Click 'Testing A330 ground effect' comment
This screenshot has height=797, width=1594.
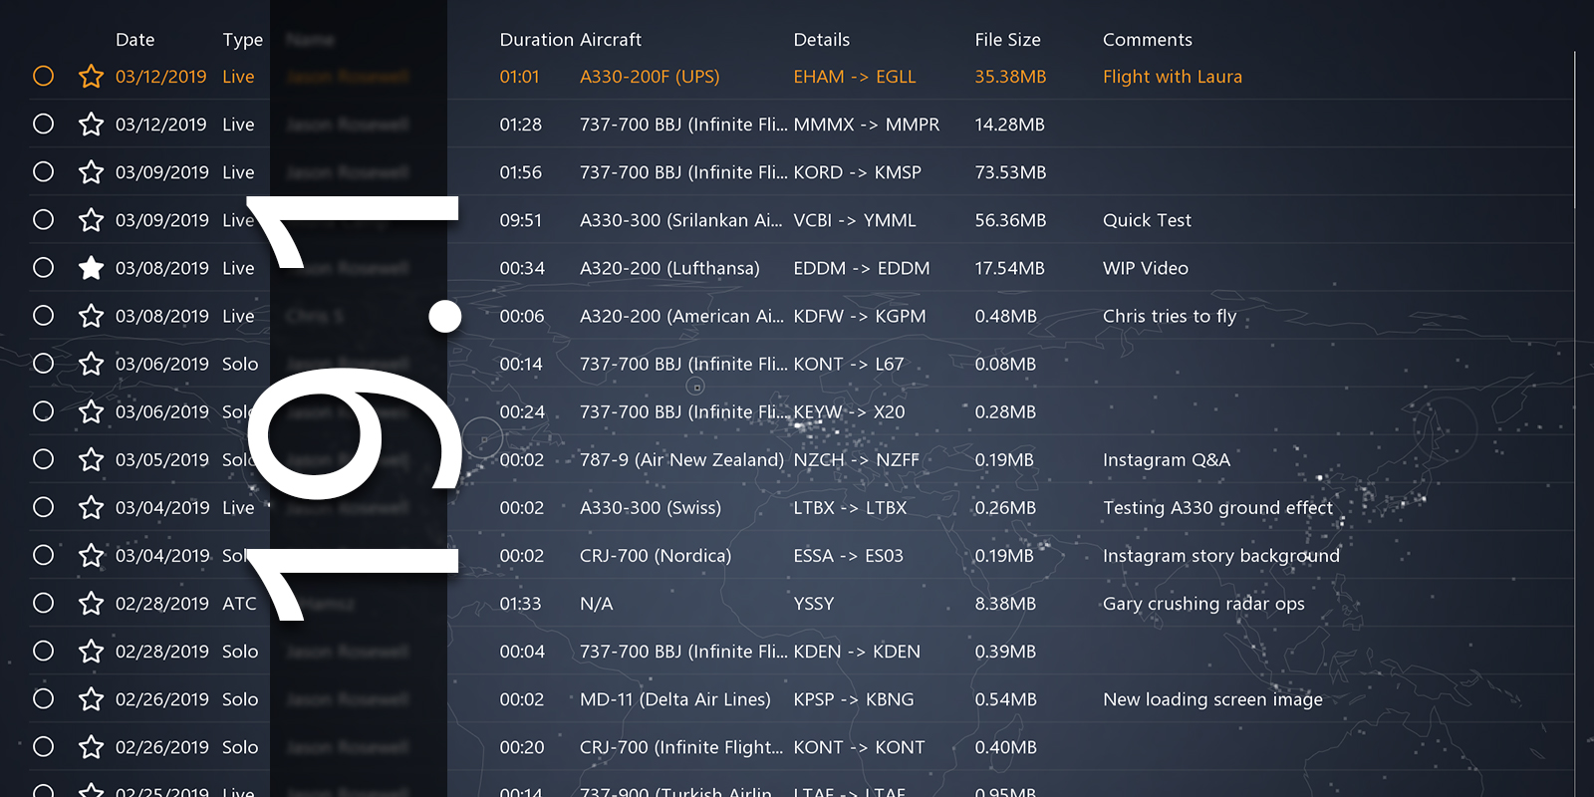pos(1217,507)
